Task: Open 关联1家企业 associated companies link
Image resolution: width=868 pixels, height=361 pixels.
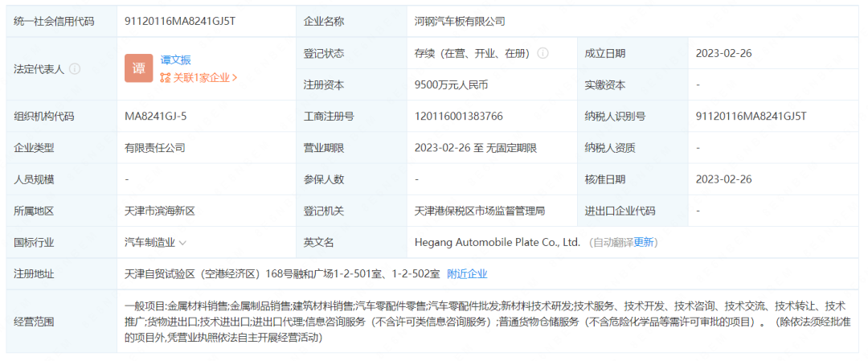Action: 205,78
